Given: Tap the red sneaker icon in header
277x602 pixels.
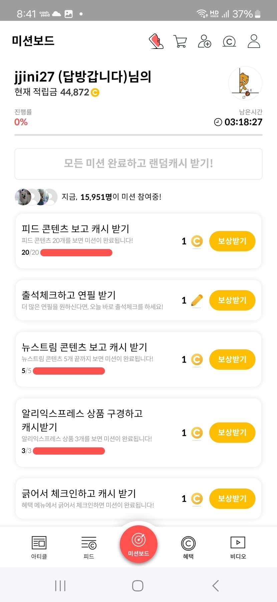Looking at the screenshot, I should point(156,41).
